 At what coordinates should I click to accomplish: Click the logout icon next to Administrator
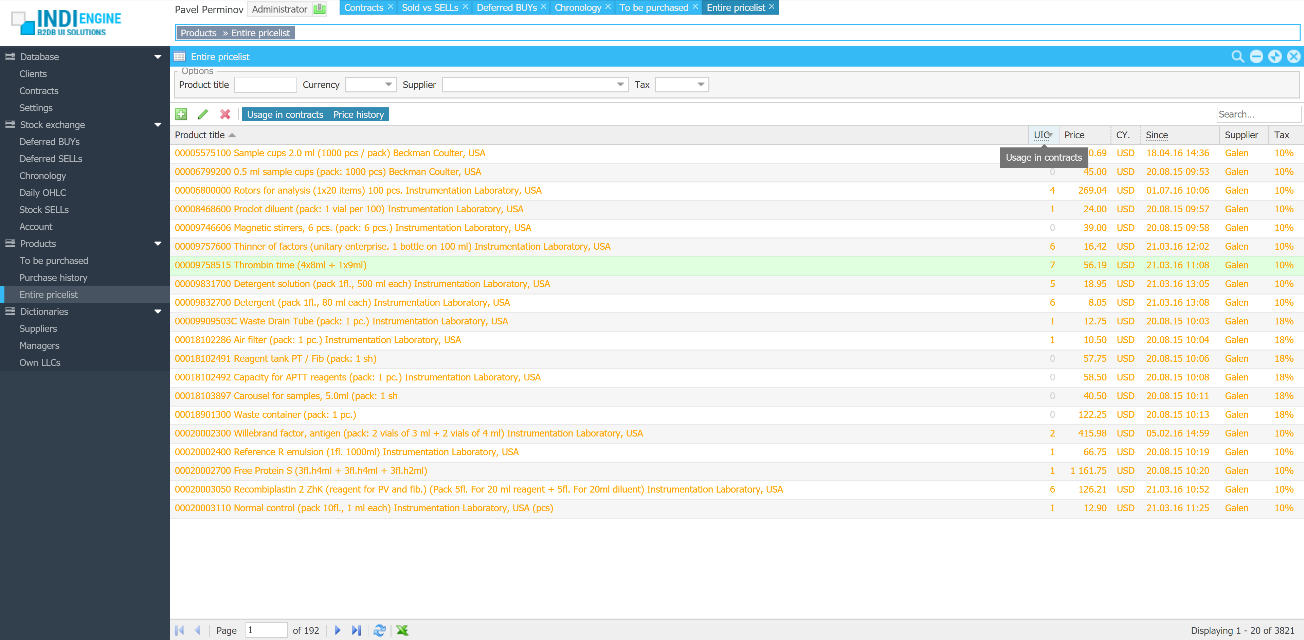pos(320,9)
